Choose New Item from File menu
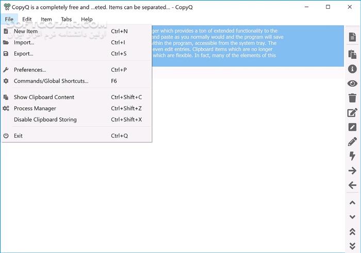Image resolution: width=361 pixels, height=253 pixels. (x=76, y=31)
